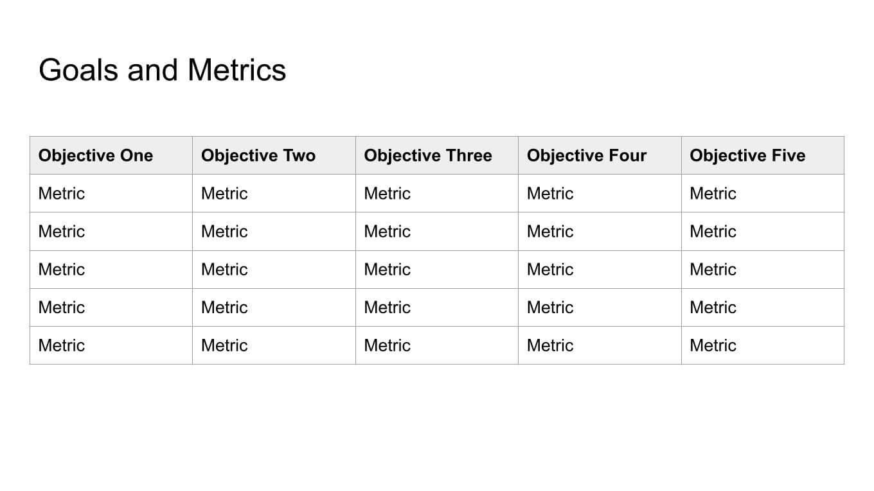The image size is (874, 491).
Task: Select the "Objective Four" header cell
Action: [599, 155]
